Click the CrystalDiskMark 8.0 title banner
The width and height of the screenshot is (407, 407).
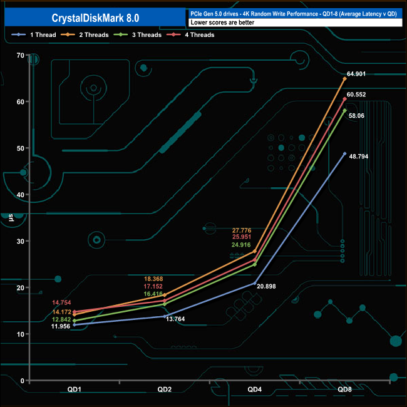point(95,18)
